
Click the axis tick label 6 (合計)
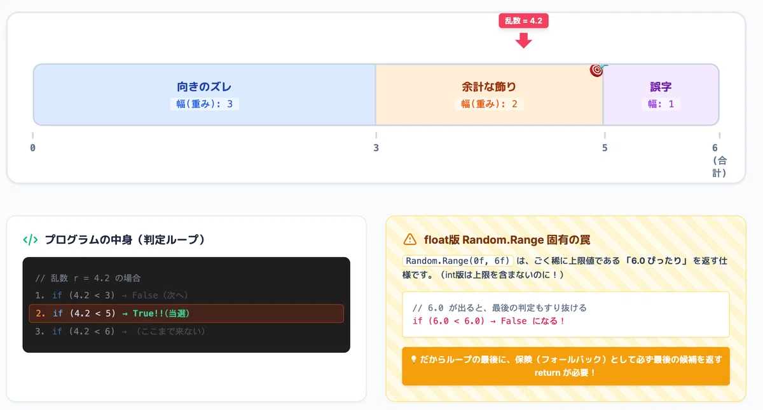point(718,160)
